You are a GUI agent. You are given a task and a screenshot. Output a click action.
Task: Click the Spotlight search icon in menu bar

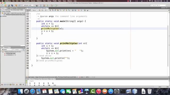click(164, 1)
